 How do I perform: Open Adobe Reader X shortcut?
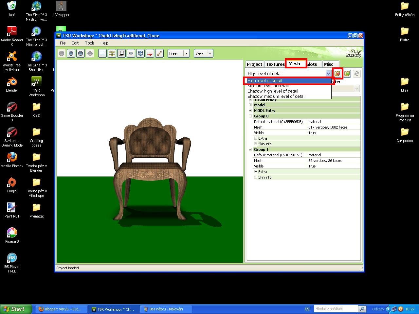[x=12, y=36]
